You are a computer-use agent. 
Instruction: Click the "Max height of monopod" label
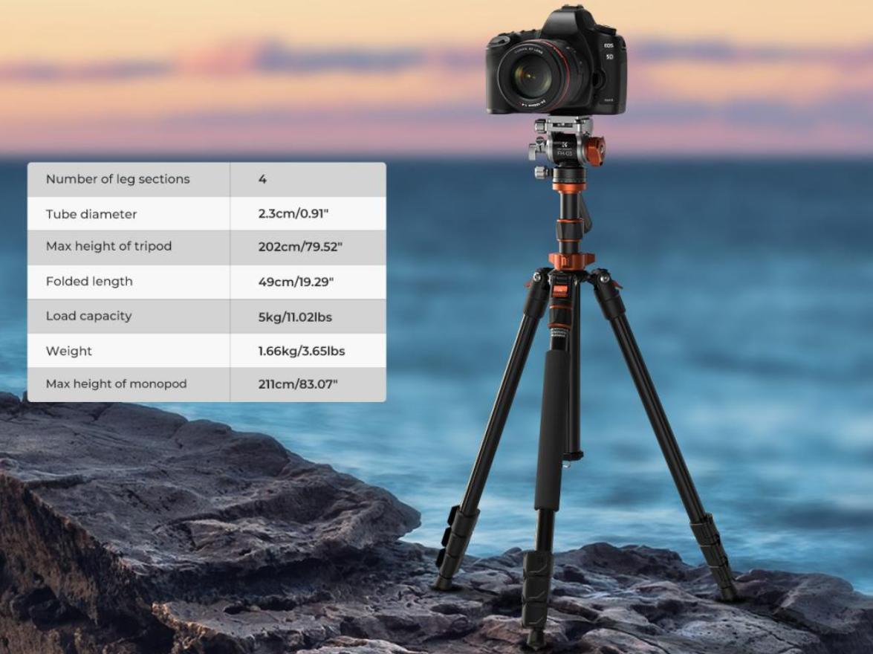[x=116, y=383]
